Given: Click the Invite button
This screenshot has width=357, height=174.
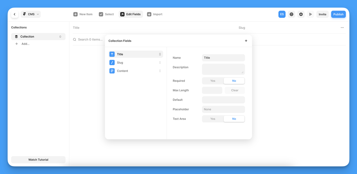Looking at the screenshot, I should point(322,14).
